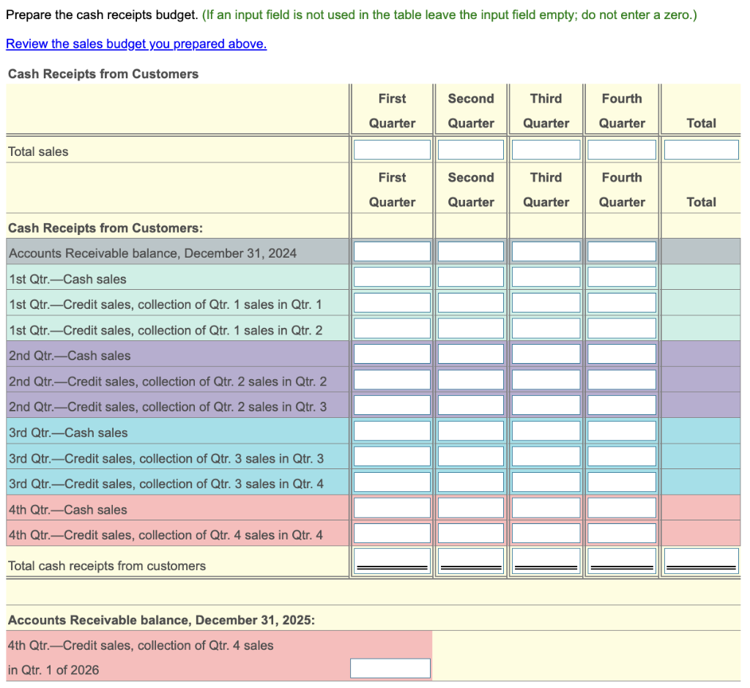Click Total sales Third Quarter input field
The width and height of the screenshot is (750, 688).
546,149
